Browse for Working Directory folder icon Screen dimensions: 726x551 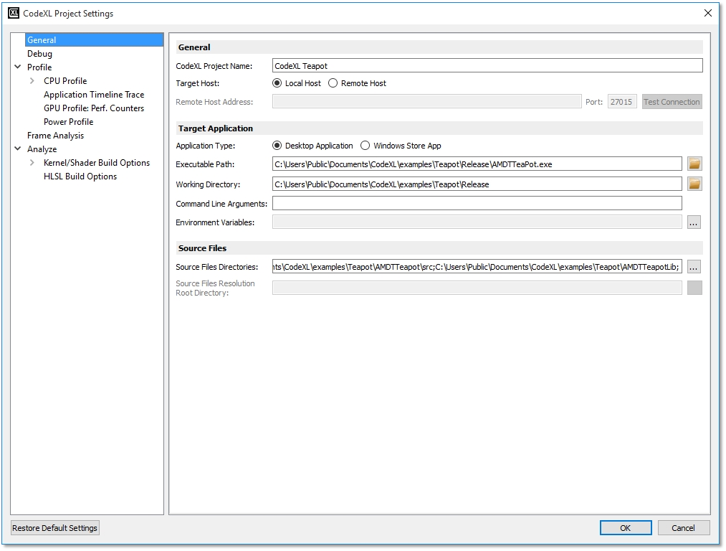click(x=694, y=184)
